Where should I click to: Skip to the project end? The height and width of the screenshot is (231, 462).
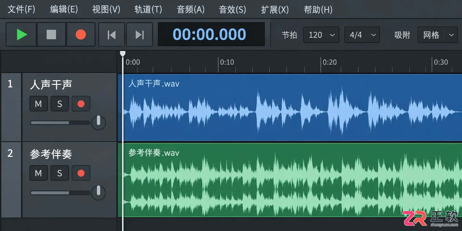[140, 34]
